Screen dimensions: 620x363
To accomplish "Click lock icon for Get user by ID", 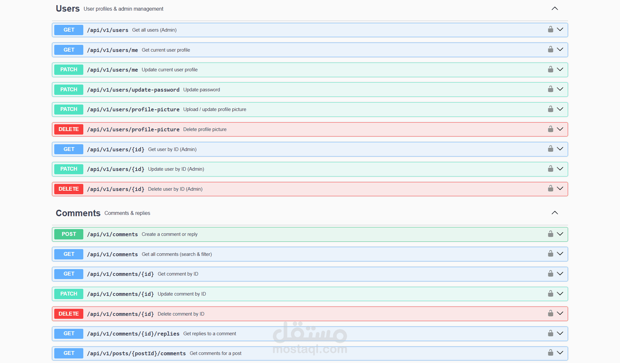I will click(x=551, y=149).
